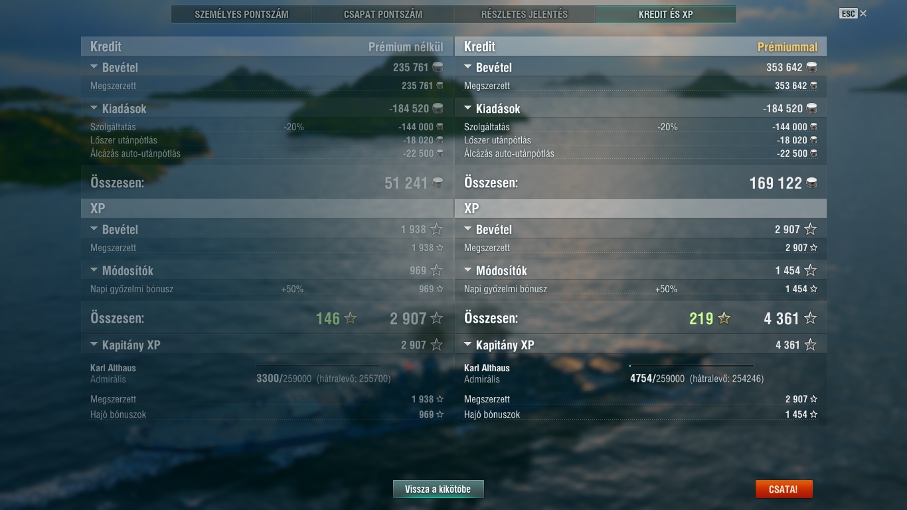This screenshot has height=510, width=907.
Task: Click the coin icon by premium Bevétel 353 642
Action: (811, 67)
